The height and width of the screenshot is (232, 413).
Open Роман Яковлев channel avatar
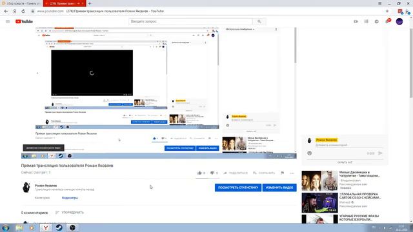(26, 188)
